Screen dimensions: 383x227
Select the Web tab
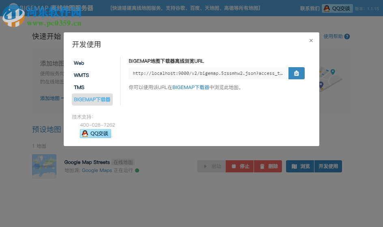coord(79,63)
